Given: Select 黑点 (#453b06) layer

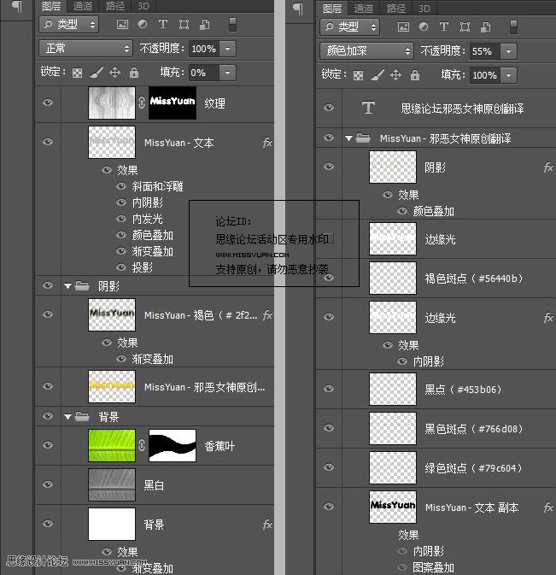Looking at the screenshot, I should point(436,389).
